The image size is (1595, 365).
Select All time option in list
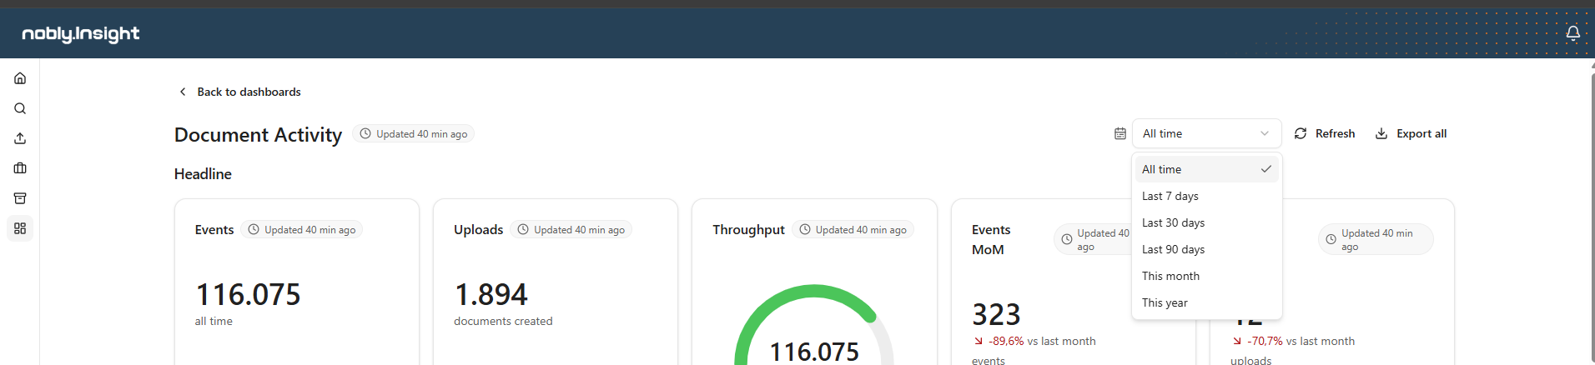click(1206, 169)
